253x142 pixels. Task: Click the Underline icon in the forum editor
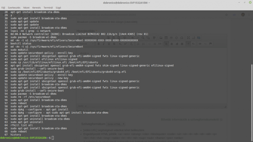tap(109, 44)
